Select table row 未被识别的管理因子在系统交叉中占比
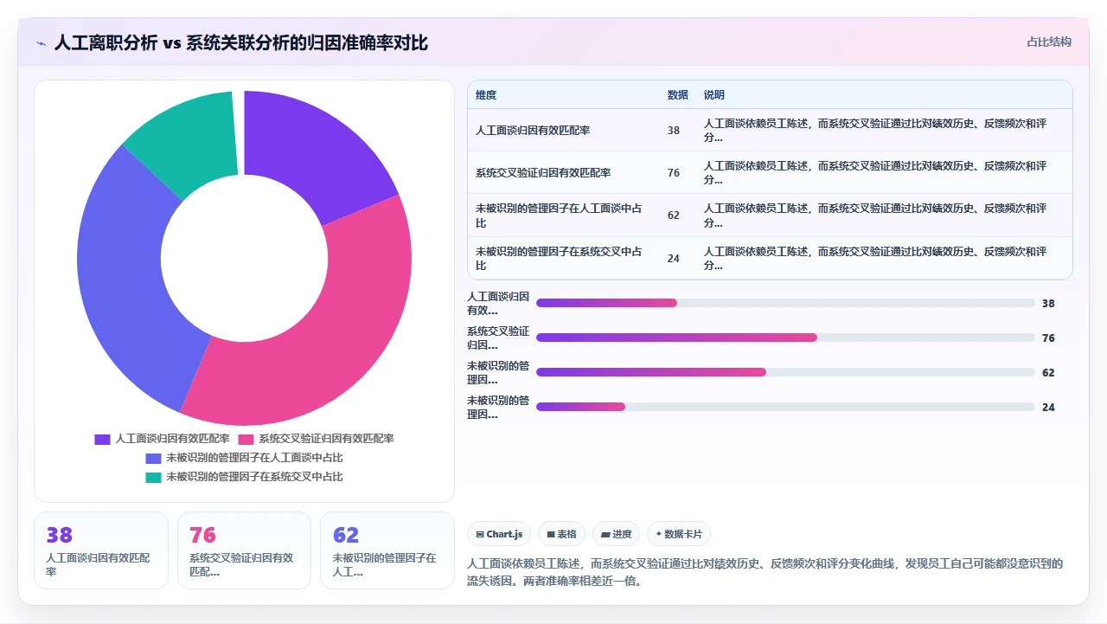The width and height of the screenshot is (1107, 624). pyautogui.click(x=770, y=258)
